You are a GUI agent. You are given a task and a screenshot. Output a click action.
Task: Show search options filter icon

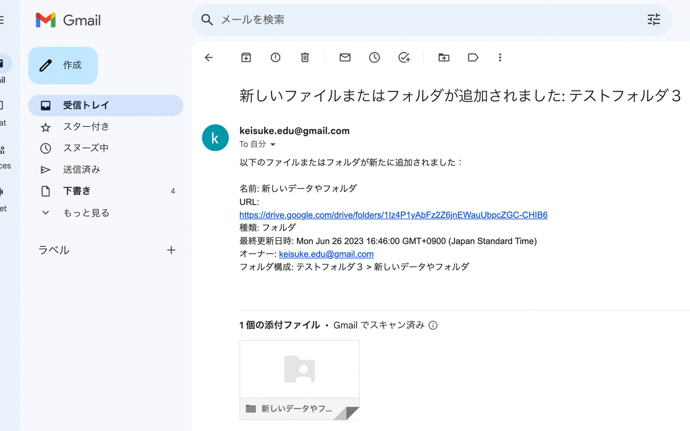click(654, 20)
